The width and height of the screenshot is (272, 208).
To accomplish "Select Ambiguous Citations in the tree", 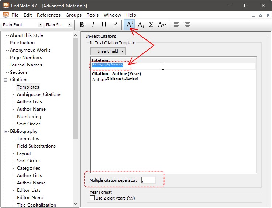I will [39, 94].
